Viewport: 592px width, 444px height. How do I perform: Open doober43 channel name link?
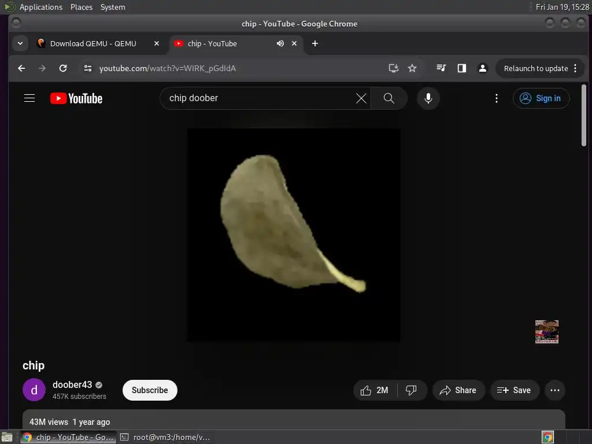click(72, 384)
